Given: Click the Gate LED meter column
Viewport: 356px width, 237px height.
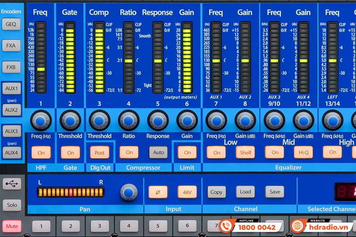Looking at the screenshot, I should (70, 58).
